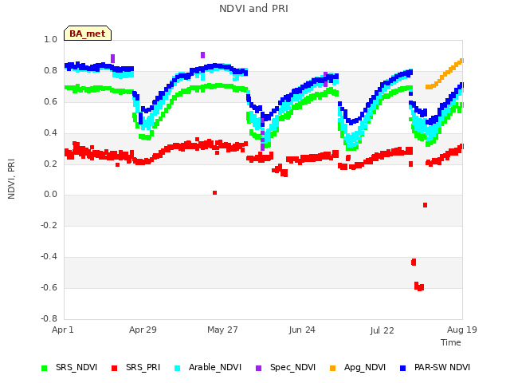This screenshot has height=383, width=510.
Task: Click the Apr 1 x-axis tick label
Action: (x=63, y=330)
